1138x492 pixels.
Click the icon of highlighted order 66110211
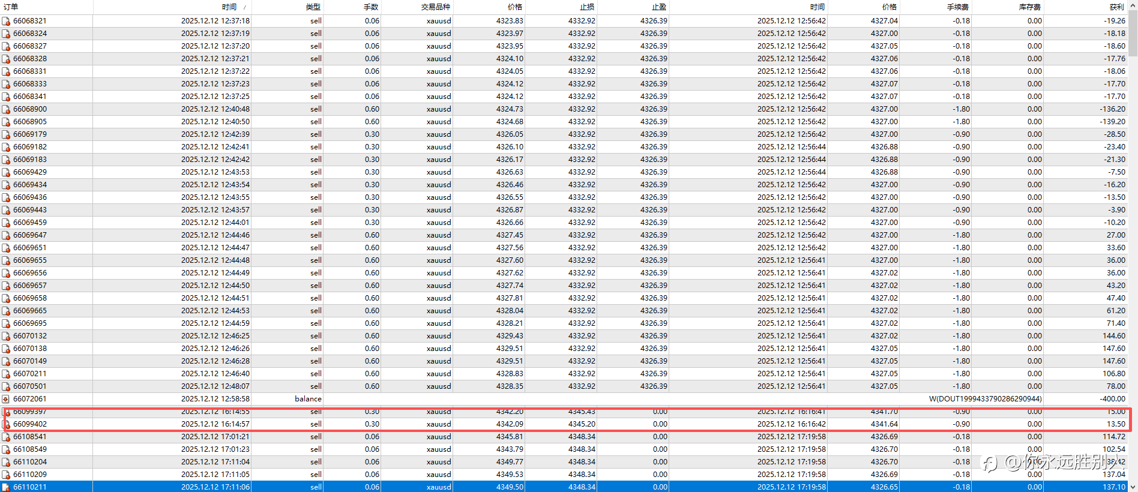(6, 487)
